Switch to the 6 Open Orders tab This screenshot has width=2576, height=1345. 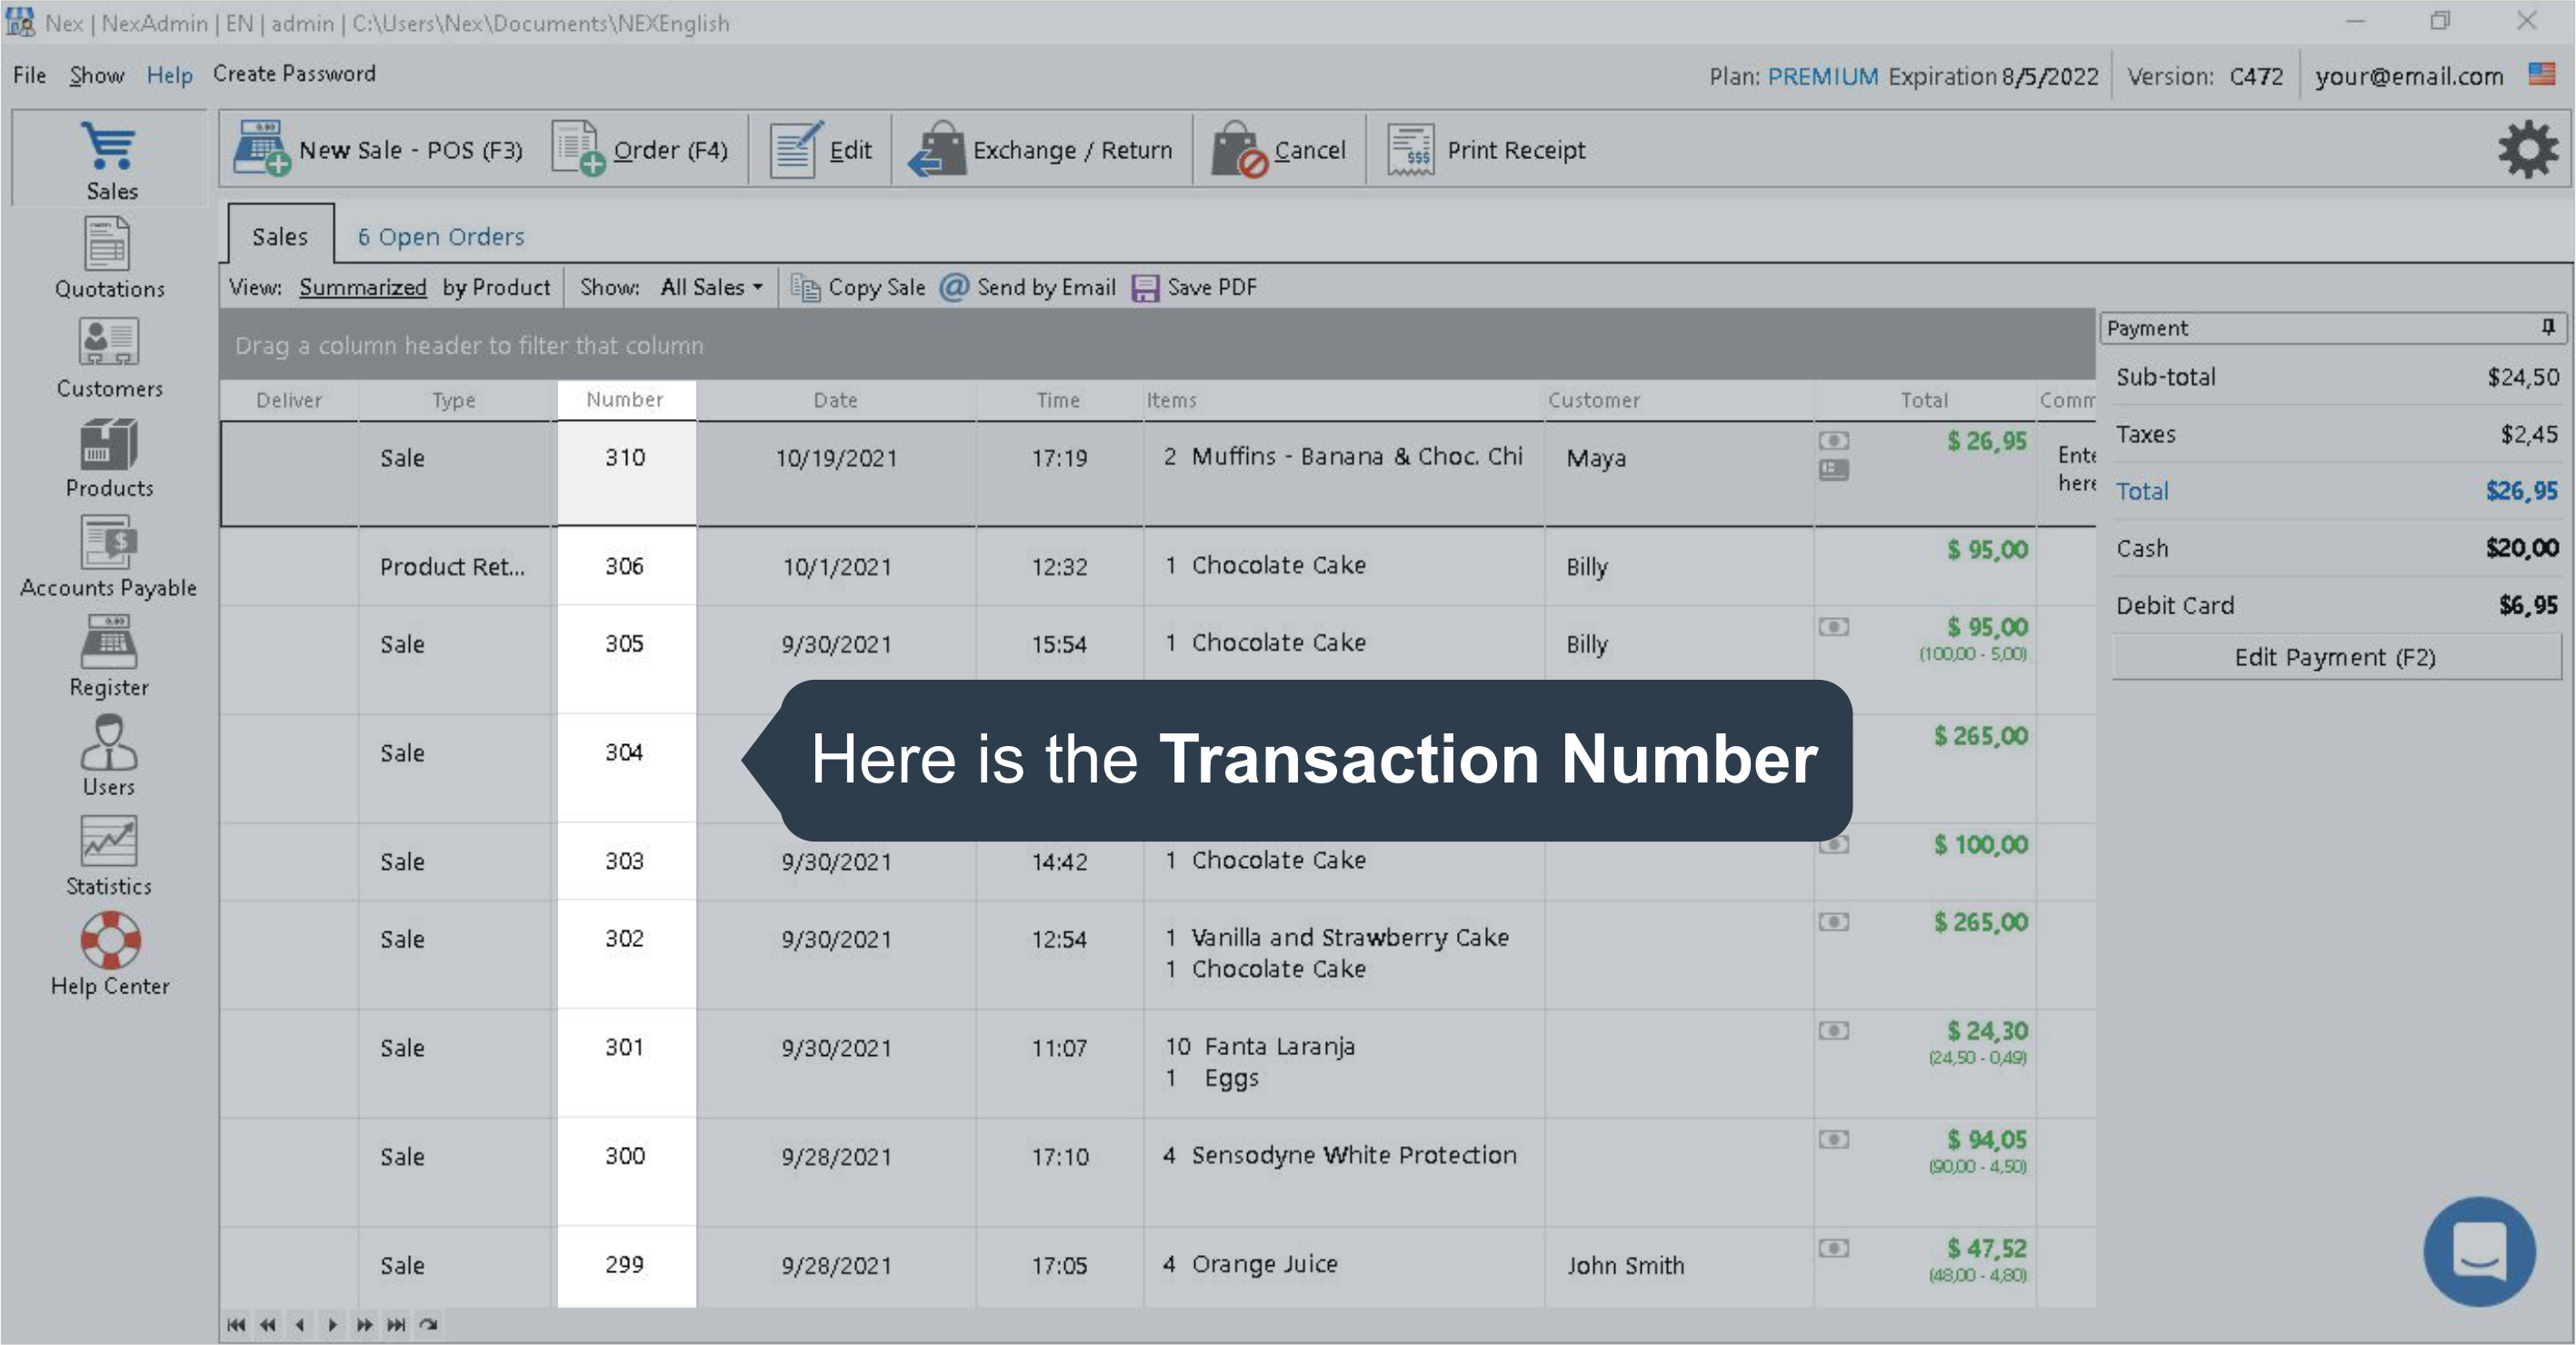click(x=440, y=237)
